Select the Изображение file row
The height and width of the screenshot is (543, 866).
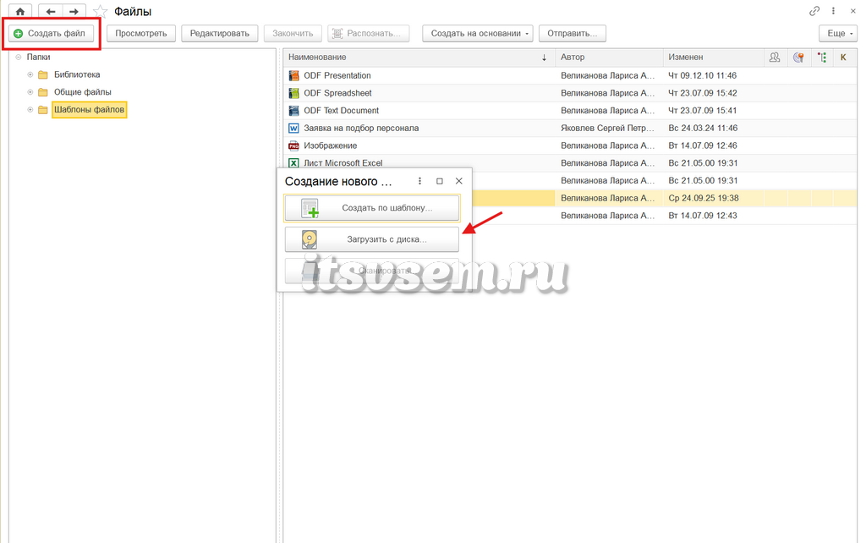(x=570, y=145)
